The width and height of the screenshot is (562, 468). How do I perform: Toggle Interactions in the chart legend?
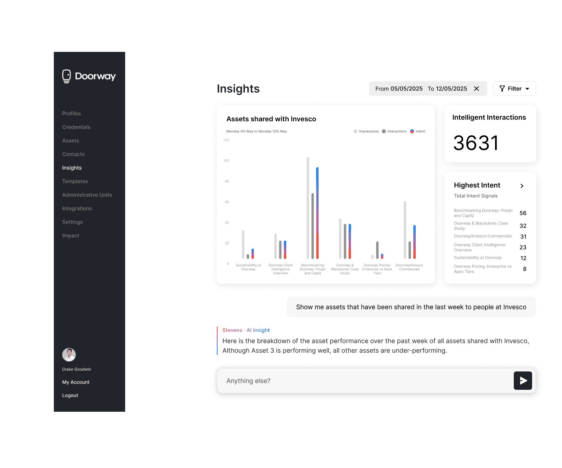point(394,131)
